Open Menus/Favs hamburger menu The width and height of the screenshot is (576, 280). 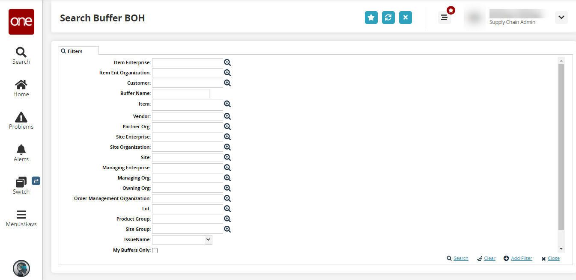point(21,218)
